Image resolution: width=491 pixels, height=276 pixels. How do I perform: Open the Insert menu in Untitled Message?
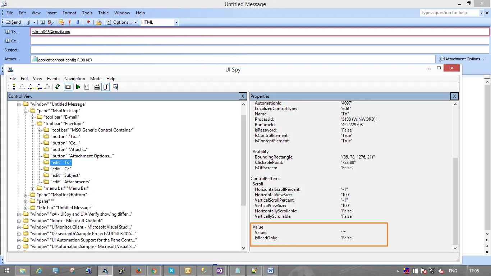(x=51, y=13)
